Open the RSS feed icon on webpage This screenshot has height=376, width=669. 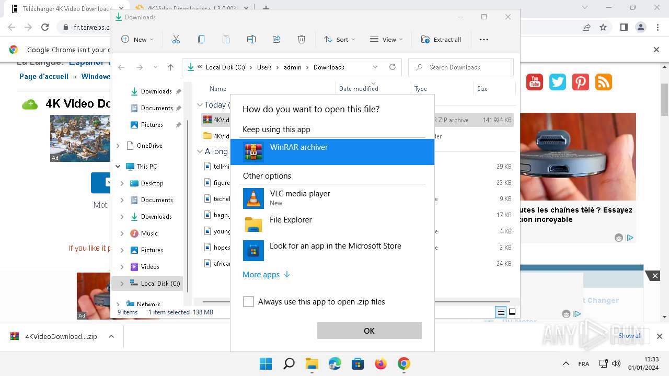tap(604, 82)
